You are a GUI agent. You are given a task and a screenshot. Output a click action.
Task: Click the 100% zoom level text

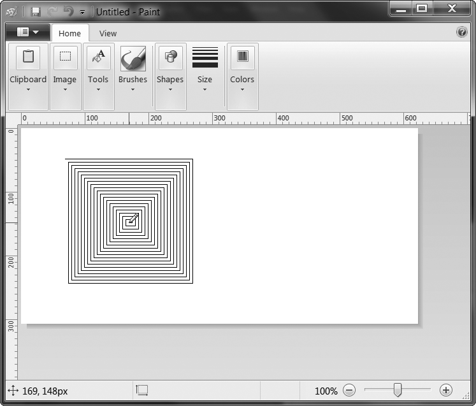pos(326,391)
